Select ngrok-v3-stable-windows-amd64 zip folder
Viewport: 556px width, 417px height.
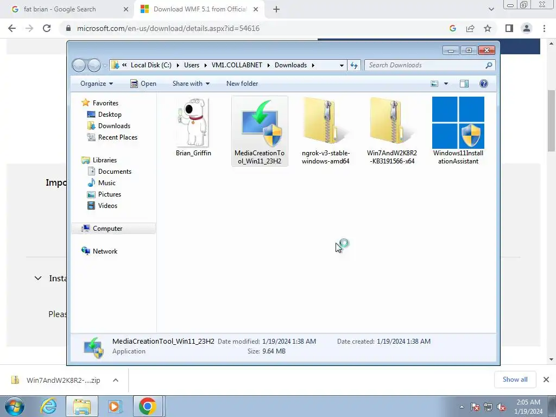[326, 131]
